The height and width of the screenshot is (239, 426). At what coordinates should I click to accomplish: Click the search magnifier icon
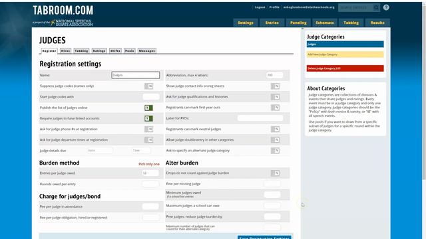coord(376,7)
